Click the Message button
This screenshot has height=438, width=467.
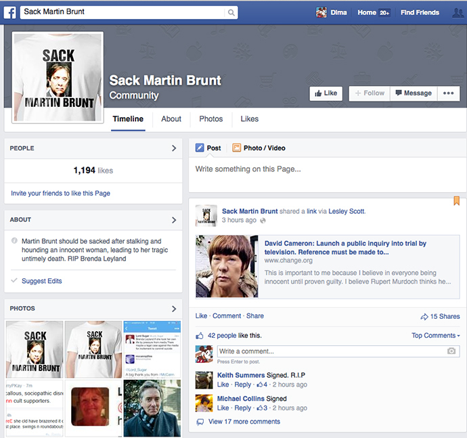pyautogui.click(x=413, y=93)
